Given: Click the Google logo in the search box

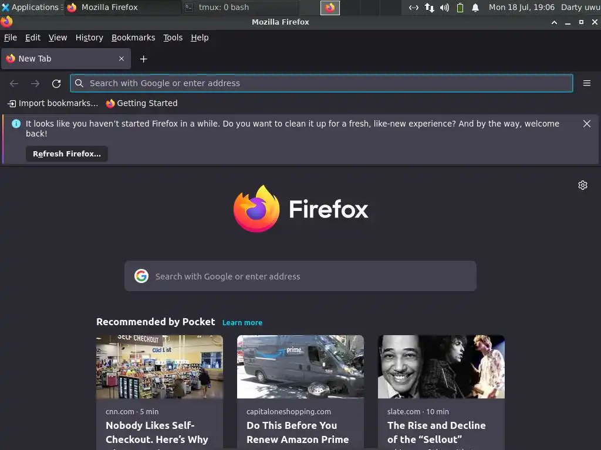Looking at the screenshot, I should [141, 276].
